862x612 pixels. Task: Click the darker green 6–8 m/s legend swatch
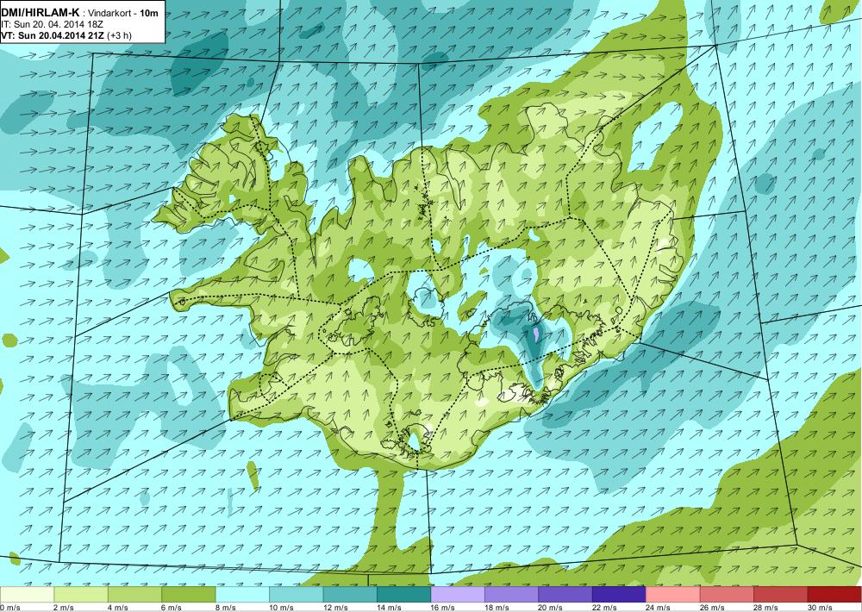point(189,595)
